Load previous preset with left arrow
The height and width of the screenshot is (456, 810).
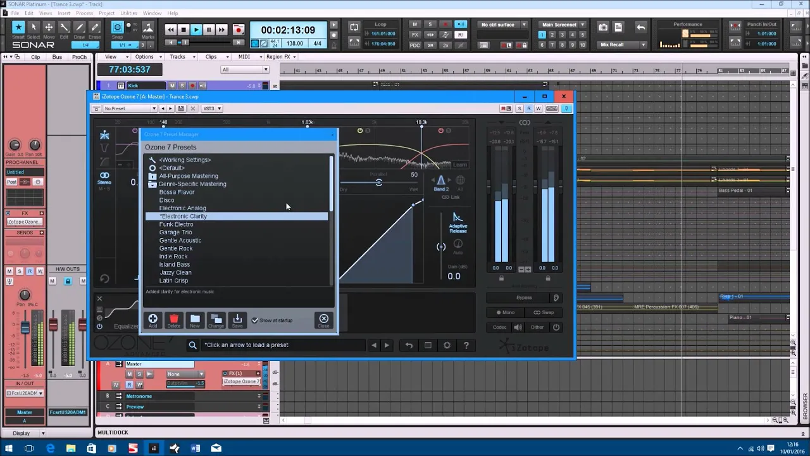(x=374, y=345)
